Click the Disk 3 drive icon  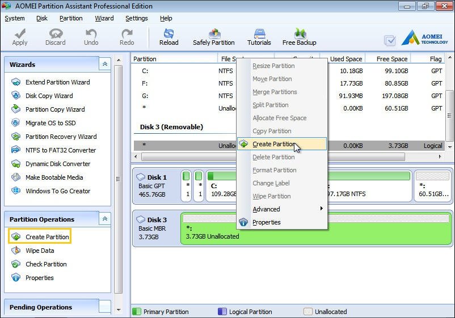(141, 219)
